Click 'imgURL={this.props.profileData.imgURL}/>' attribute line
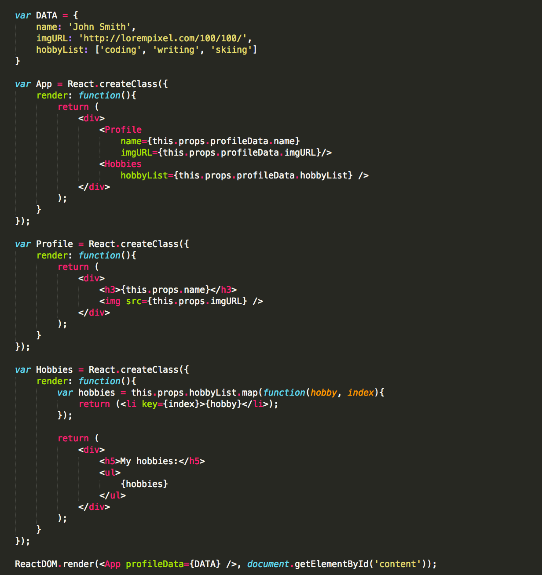Screen dimensions: 542x575 (226, 153)
